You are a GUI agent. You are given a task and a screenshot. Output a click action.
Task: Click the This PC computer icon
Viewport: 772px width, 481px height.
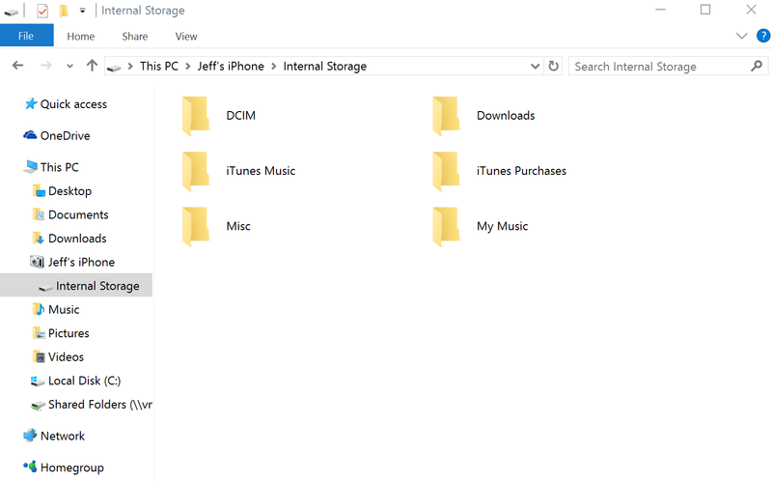point(30,166)
